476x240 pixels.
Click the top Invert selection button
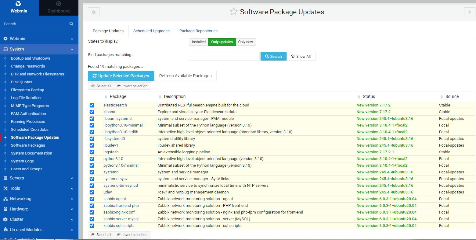point(132,86)
